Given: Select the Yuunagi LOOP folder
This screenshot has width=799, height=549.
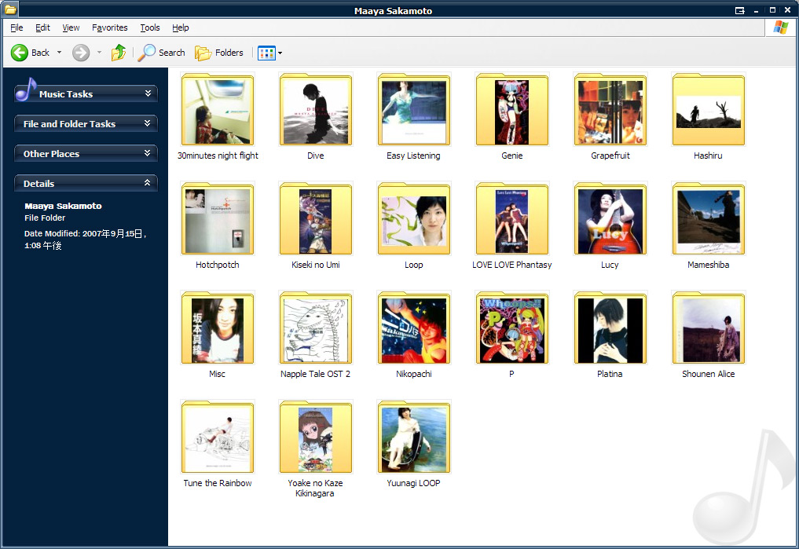Looking at the screenshot, I should click(x=413, y=444).
